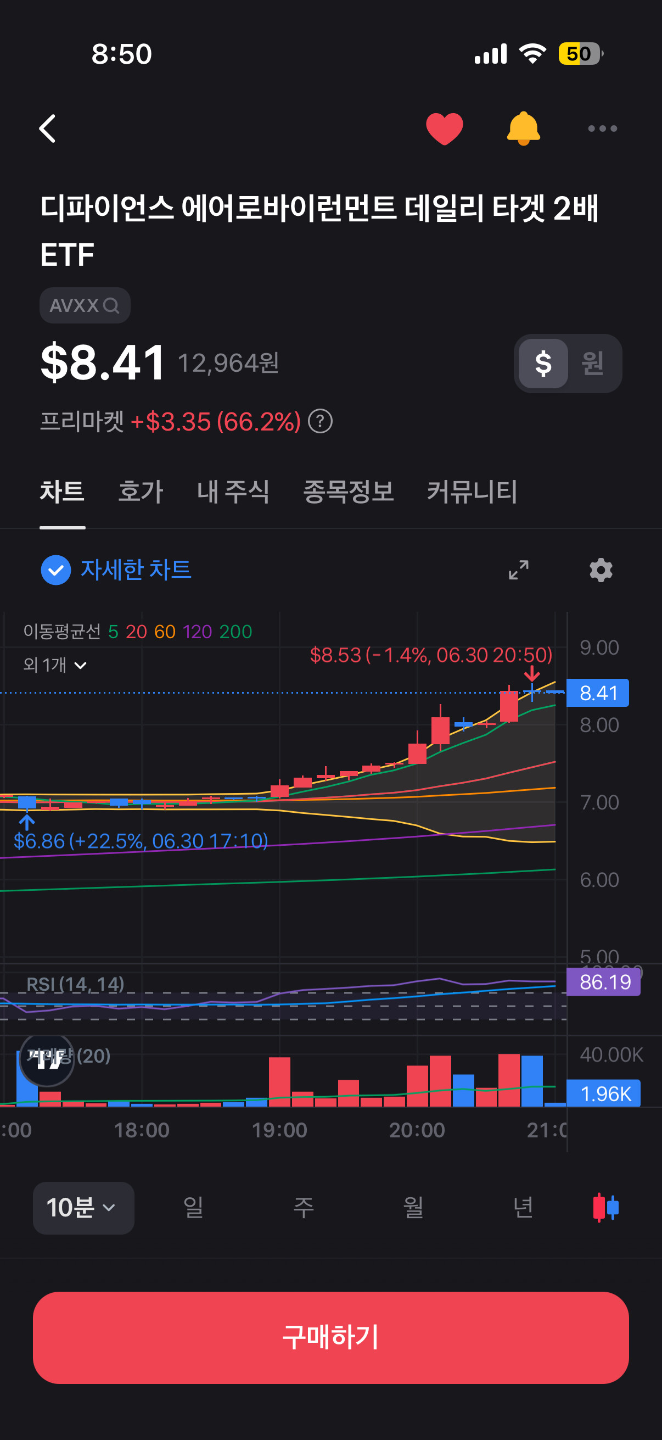Tap the 18:00 time axis label

click(x=141, y=1130)
